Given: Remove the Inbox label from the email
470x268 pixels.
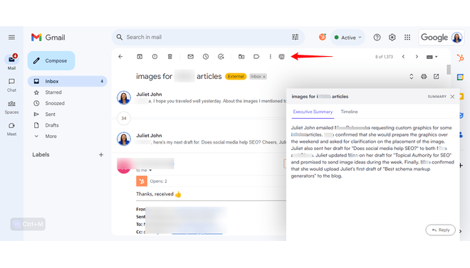Looking at the screenshot, I should point(264,77).
